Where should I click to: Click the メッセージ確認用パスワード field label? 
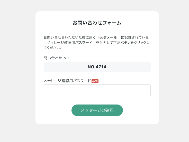67,81
